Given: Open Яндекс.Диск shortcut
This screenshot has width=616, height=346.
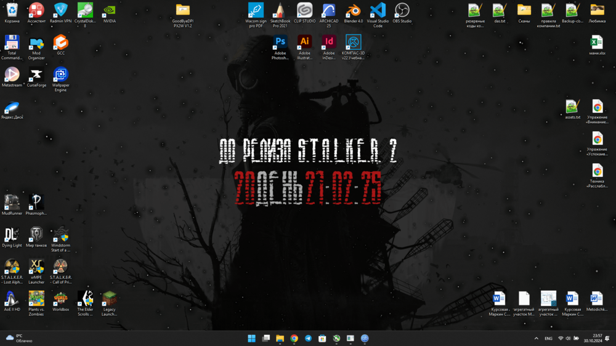Looking at the screenshot, I should pos(12,109).
